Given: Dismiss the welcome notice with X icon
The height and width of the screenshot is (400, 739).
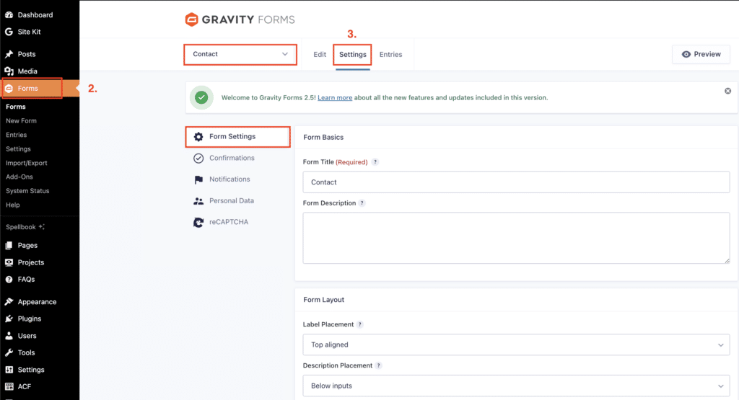Looking at the screenshot, I should point(728,91).
